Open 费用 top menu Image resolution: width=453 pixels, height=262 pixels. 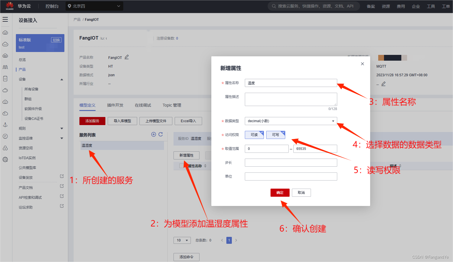tap(401, 6)
